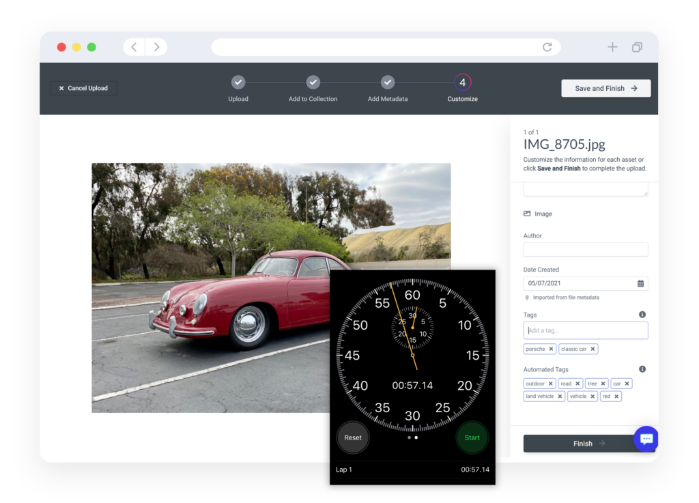699x503 pixels.
Task: Go to the Add Metadata step
Action: (x=388, y=88)
